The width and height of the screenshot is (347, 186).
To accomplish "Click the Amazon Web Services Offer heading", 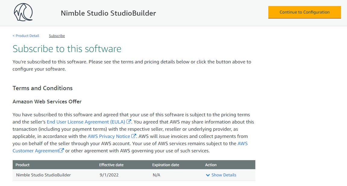I will (x=47, y=102).
